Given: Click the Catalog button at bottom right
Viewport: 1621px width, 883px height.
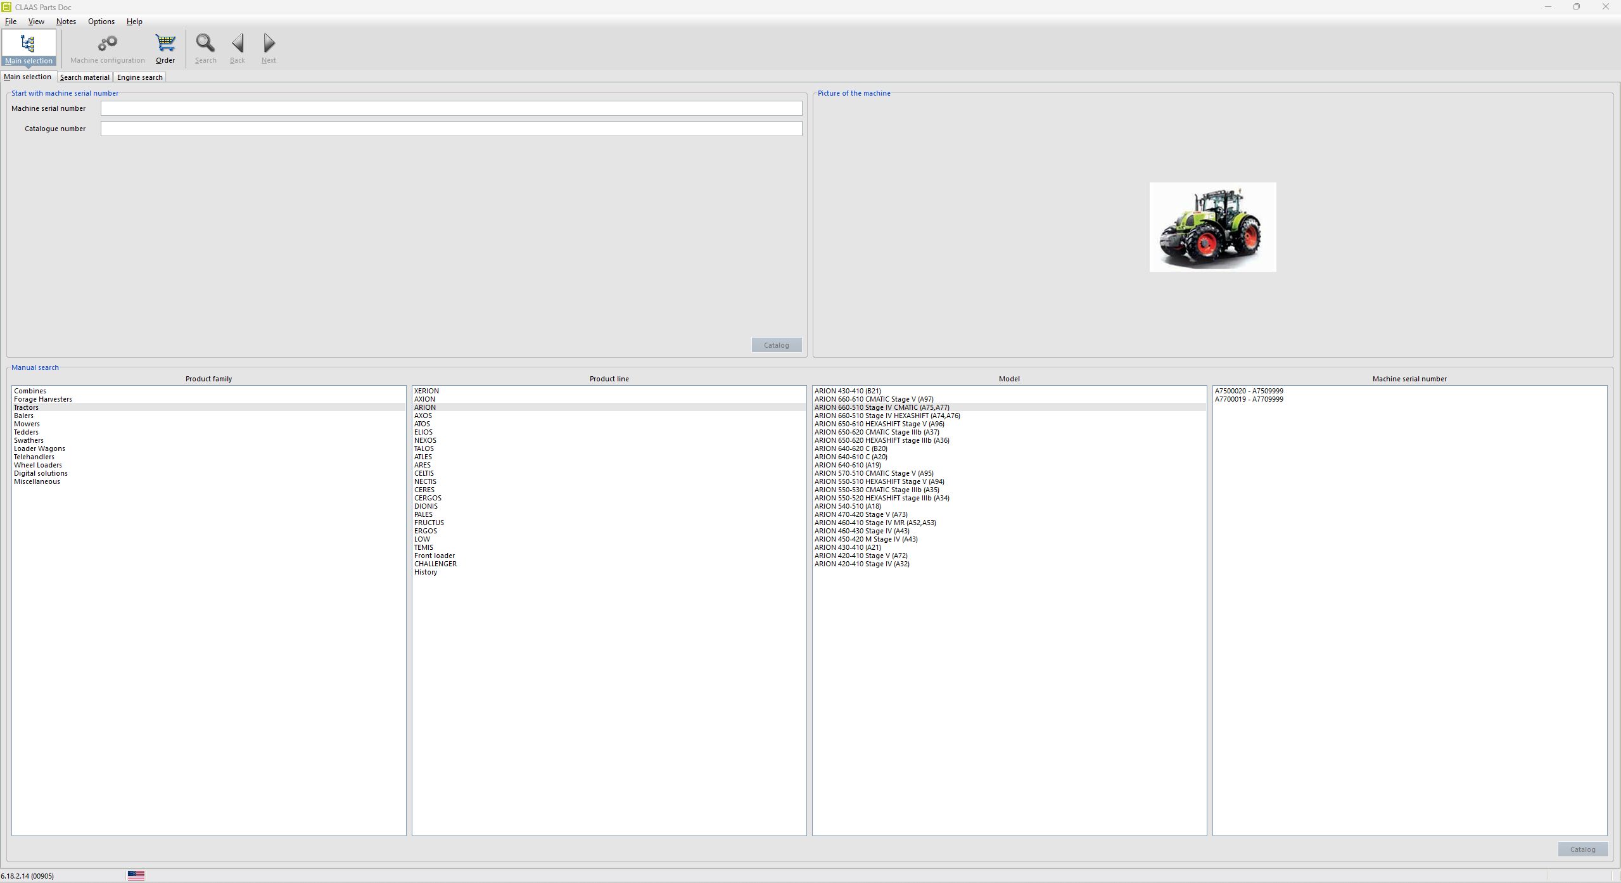Looking at the screenshot, I should tap(1582, 849).
